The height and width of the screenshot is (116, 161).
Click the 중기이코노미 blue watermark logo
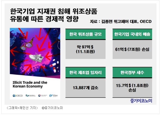[x=141, y=101]
